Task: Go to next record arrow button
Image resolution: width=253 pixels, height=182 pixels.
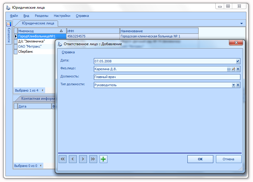Action: pos(83,159)
